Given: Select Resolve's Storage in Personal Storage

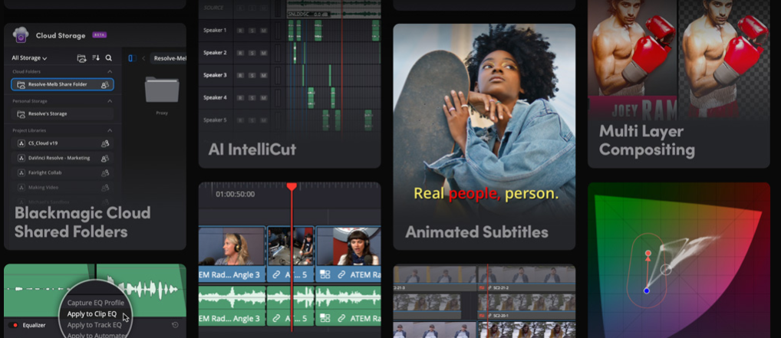Looking at the screenshot, I should pos(48,113).
